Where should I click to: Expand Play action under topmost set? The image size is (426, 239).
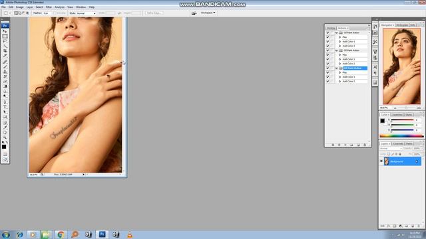tap(340, 37)
